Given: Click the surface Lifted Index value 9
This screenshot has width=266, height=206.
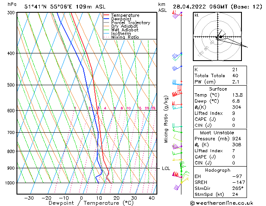Looking at the screenshot, I should coord(234,113).
